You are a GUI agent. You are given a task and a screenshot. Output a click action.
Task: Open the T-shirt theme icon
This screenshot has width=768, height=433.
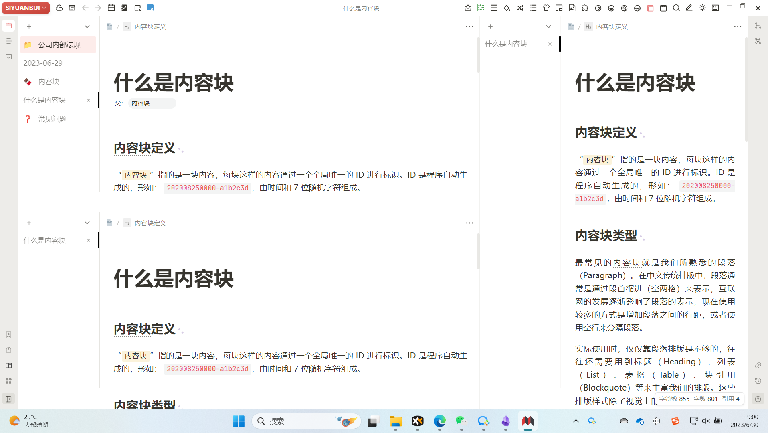(x=546, y=8)
